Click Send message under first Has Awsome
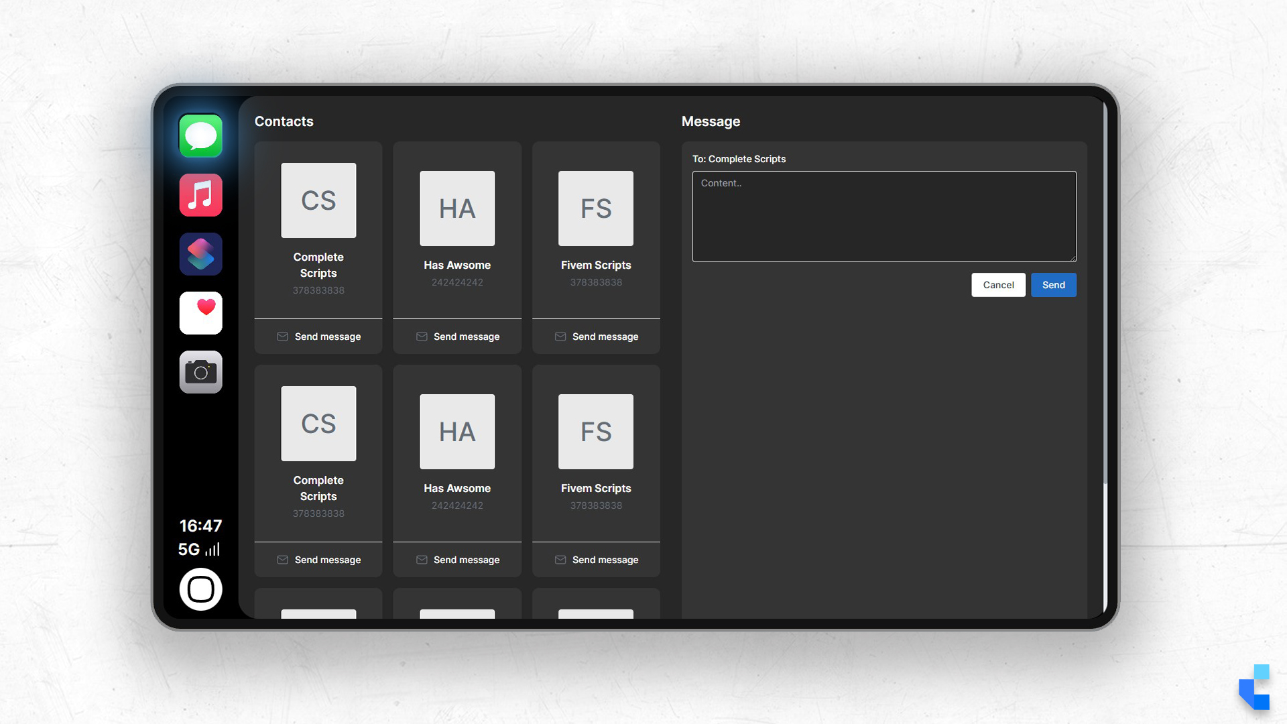 457,337
